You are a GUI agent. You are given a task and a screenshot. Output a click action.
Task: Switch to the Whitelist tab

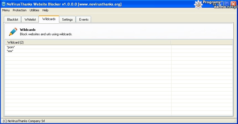[30, 20]
